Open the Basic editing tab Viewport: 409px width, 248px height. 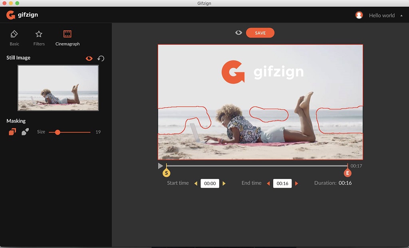[x=14, y=38]
